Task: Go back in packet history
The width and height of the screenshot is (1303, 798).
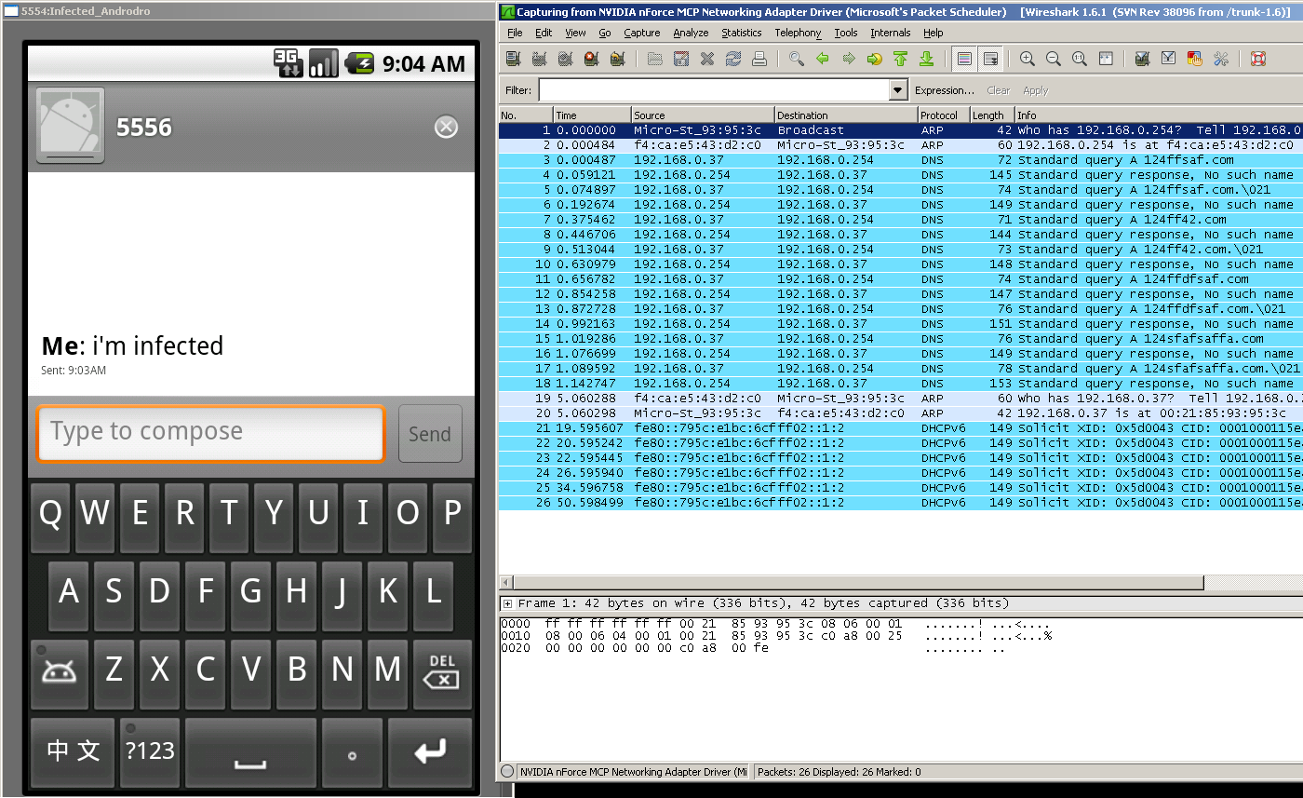Action: click(x=823, y=59)
